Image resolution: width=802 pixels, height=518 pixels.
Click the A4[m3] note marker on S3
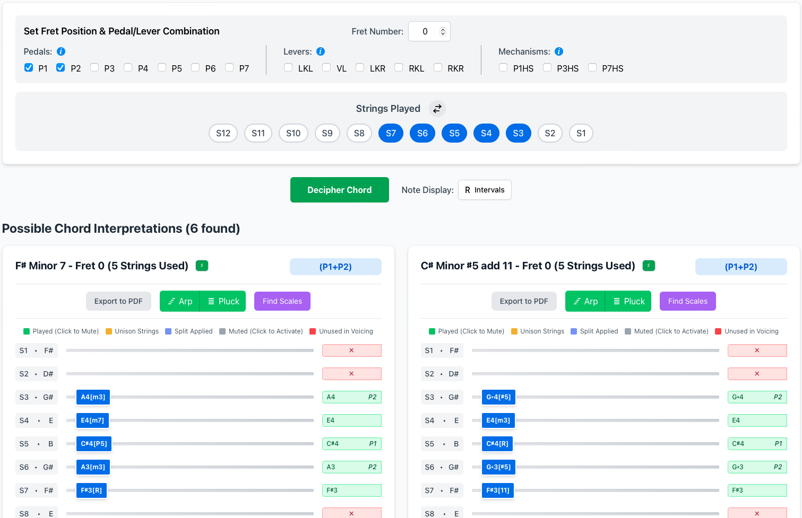coord(93,397)
